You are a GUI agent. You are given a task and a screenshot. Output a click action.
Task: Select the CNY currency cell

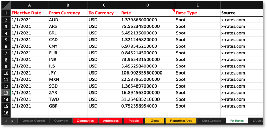pyautogui.click(x=68, y=46)
